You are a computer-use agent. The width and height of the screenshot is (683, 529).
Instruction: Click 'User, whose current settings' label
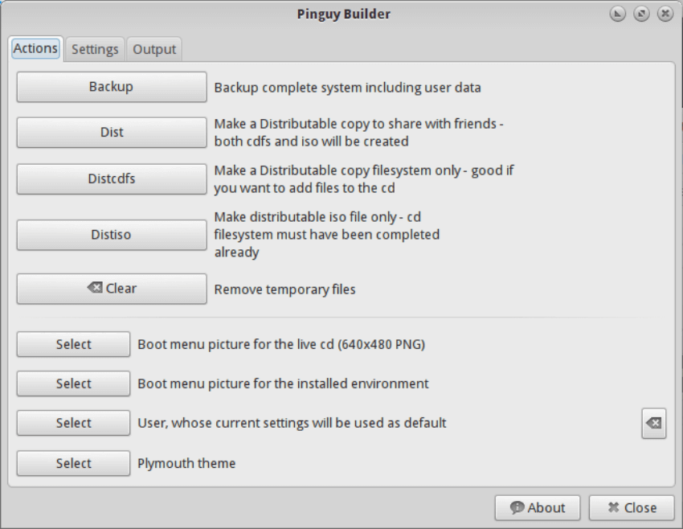point(292,423)
